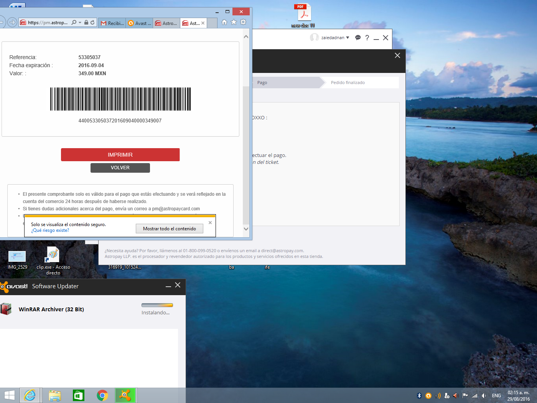Click the WinRAR Archiver books icon
This screenshot has height=403, width=537.
6,309
